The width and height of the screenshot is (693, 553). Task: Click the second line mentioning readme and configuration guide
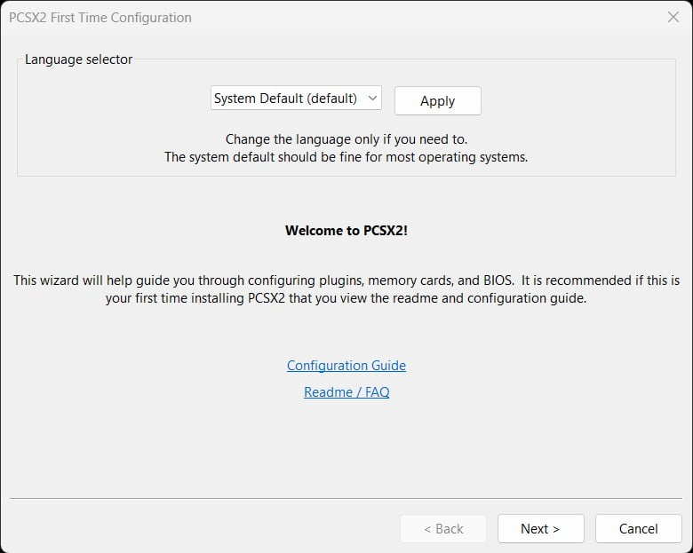click(x=346, y=298)
